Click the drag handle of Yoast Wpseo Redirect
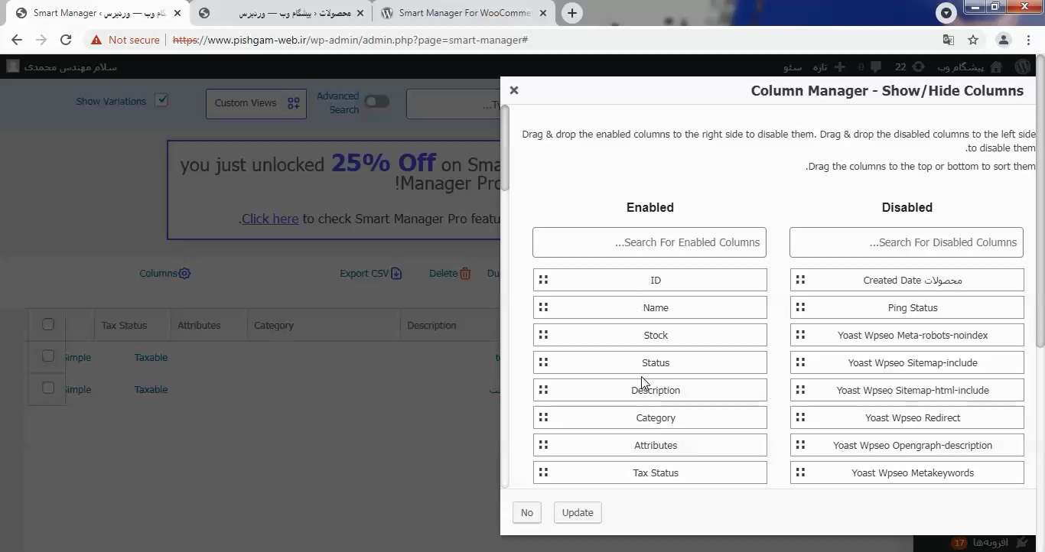Image resolution: width=1045 pixels, height=552 pixels. tap(800, 417)
